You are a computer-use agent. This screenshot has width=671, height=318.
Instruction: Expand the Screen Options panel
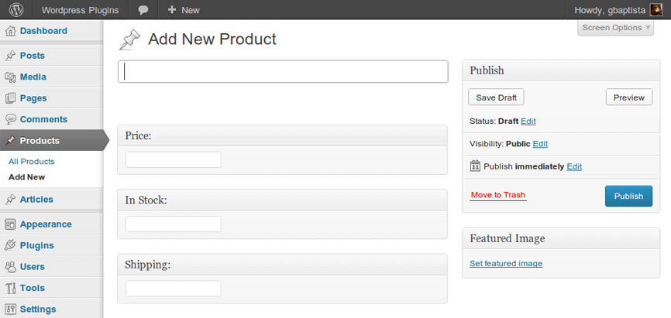click(x=617, y=28)
